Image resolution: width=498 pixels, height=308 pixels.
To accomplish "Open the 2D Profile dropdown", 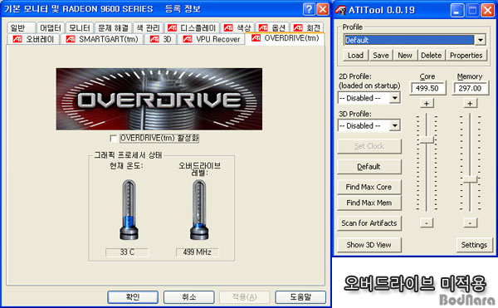I will 395,98.
